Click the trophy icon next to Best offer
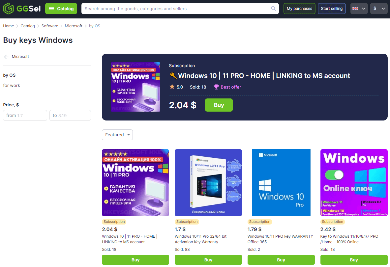This screenshot has width=390, height=267. (x=216, y=87)
